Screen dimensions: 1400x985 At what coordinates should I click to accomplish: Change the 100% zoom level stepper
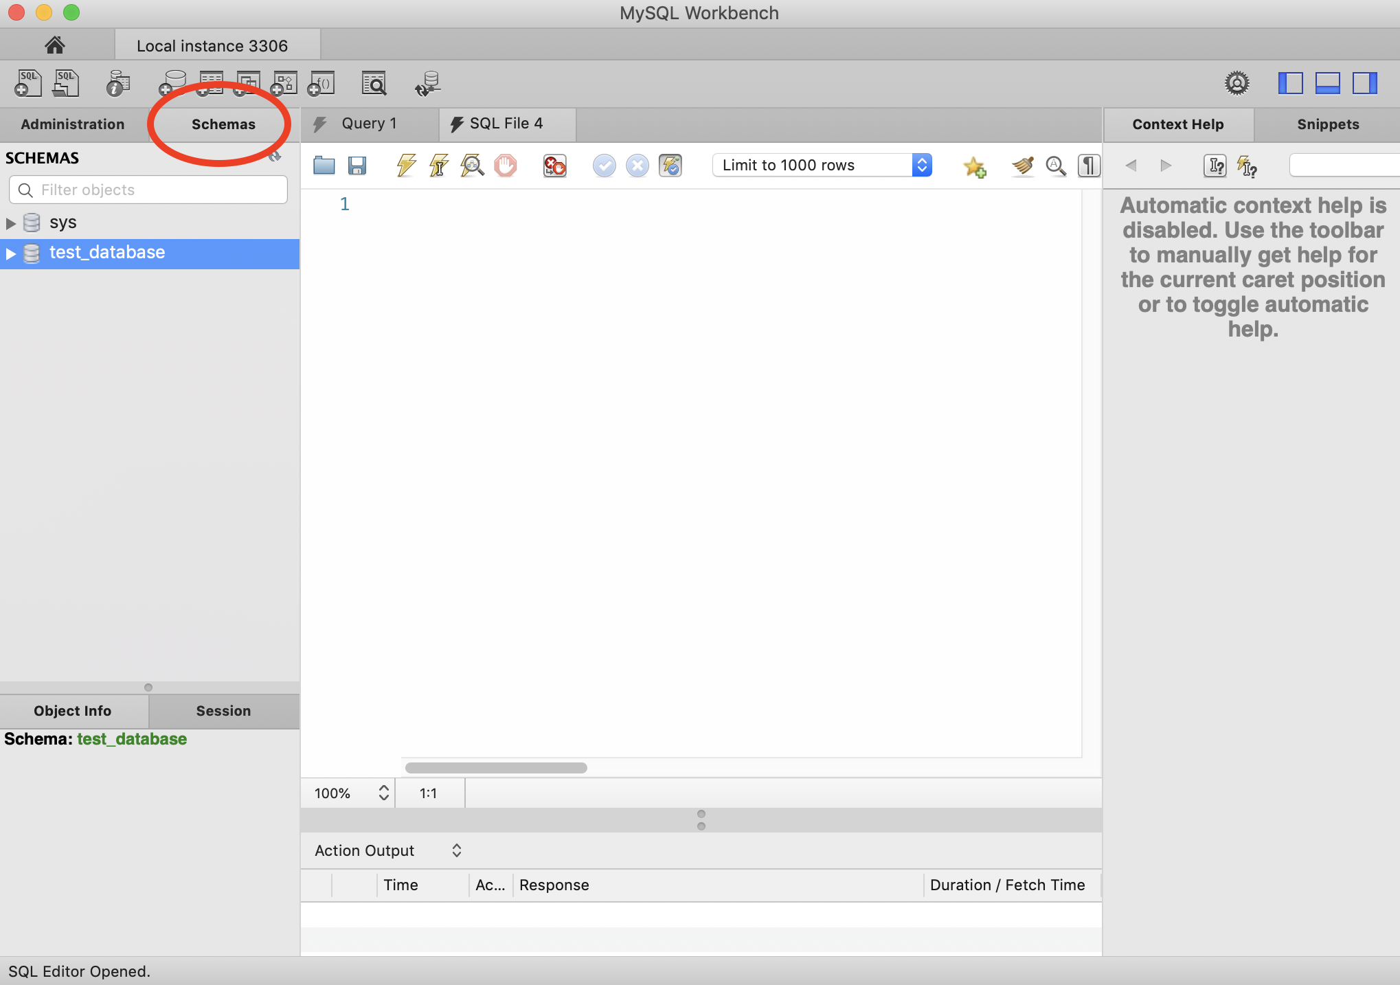click(384, 793)
